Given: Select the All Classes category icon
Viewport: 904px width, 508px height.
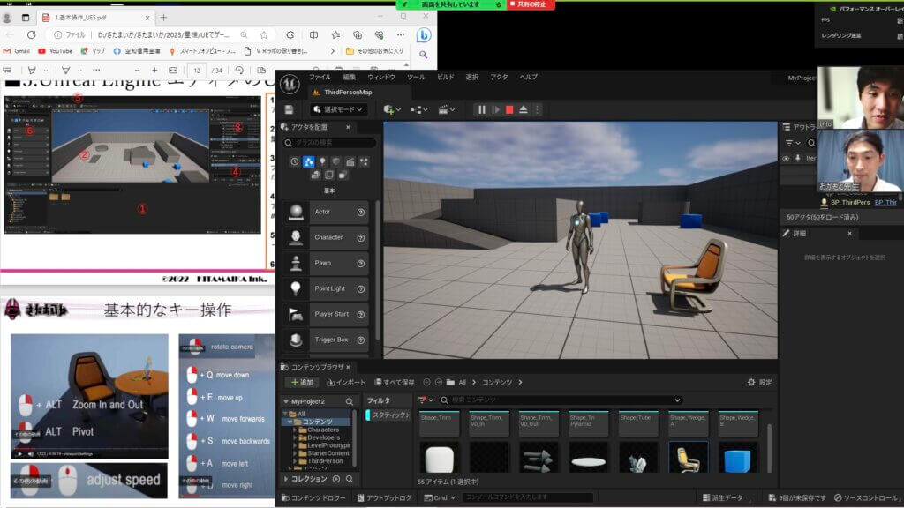Looking at the screenshot, I should [x=343, y=175].
